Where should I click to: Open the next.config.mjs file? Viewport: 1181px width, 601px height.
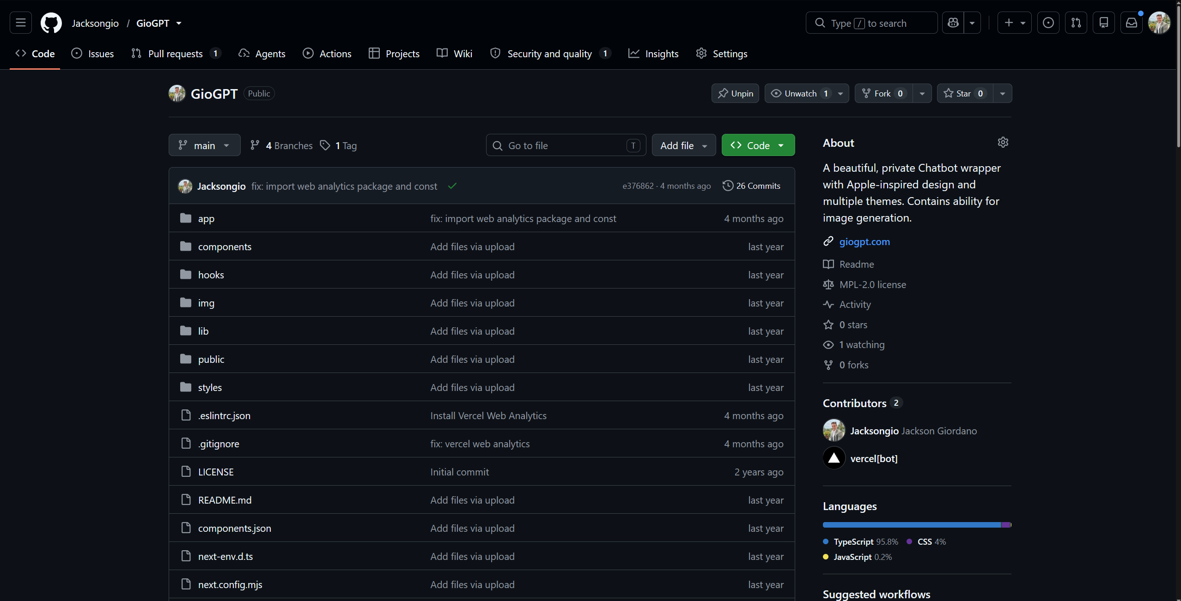230,584
